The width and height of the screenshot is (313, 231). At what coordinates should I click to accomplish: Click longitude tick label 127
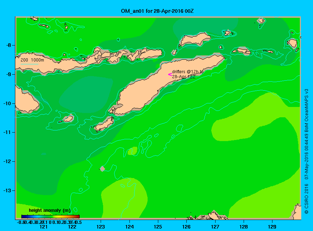point(215,227)
